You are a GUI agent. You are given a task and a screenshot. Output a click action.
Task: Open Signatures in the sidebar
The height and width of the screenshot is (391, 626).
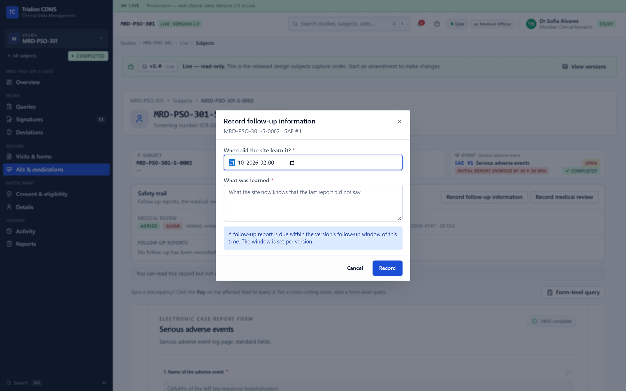[56, 119]
